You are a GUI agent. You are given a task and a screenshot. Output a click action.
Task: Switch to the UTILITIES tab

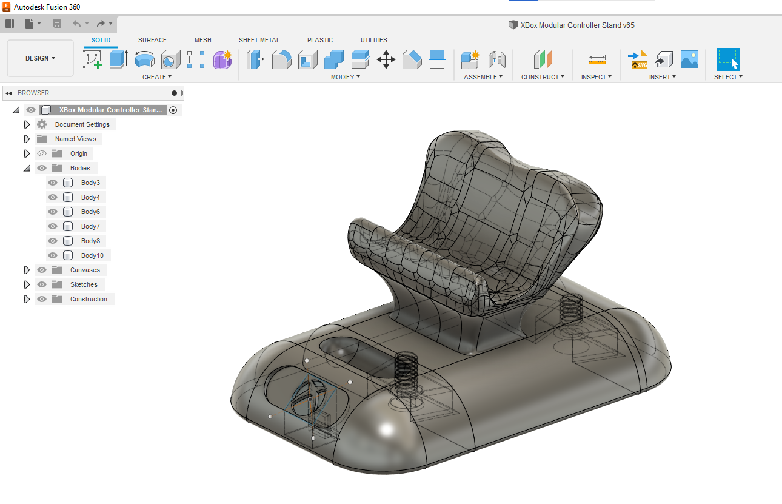[374, 40]
